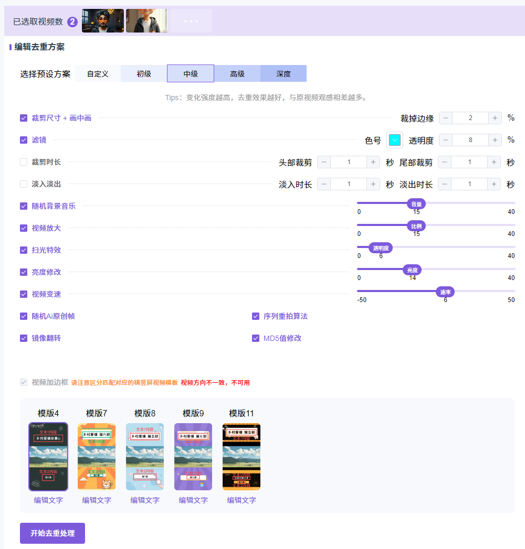Increase the 裁掉边缘 percentage with plus
This screenshot has width=525, height=549.
point(495,118)
